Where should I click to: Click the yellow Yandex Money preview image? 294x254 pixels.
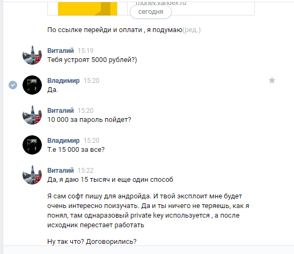pos(87,9)
